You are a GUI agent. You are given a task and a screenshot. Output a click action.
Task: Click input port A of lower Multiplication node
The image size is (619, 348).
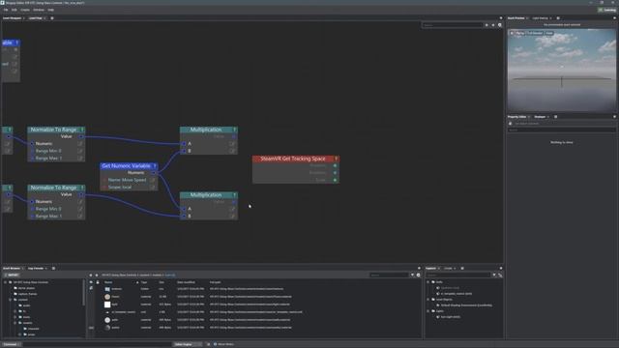coord(184,209)
